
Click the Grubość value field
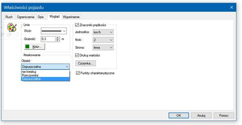click(48, 39)
